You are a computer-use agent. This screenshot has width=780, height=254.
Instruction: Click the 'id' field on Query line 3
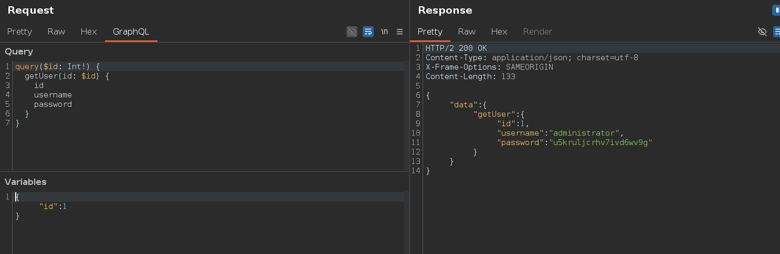(39, 85)
